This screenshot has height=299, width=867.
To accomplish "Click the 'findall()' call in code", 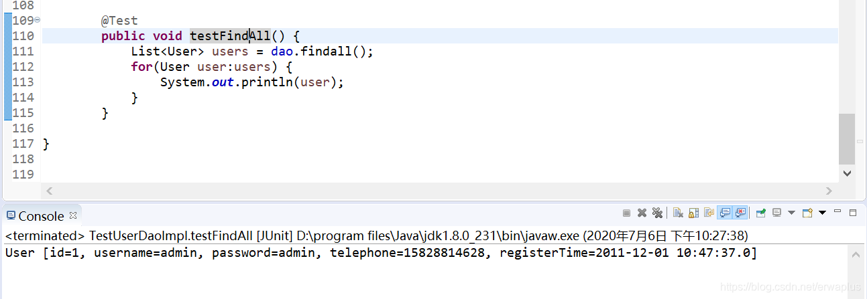I will (336, 52).
